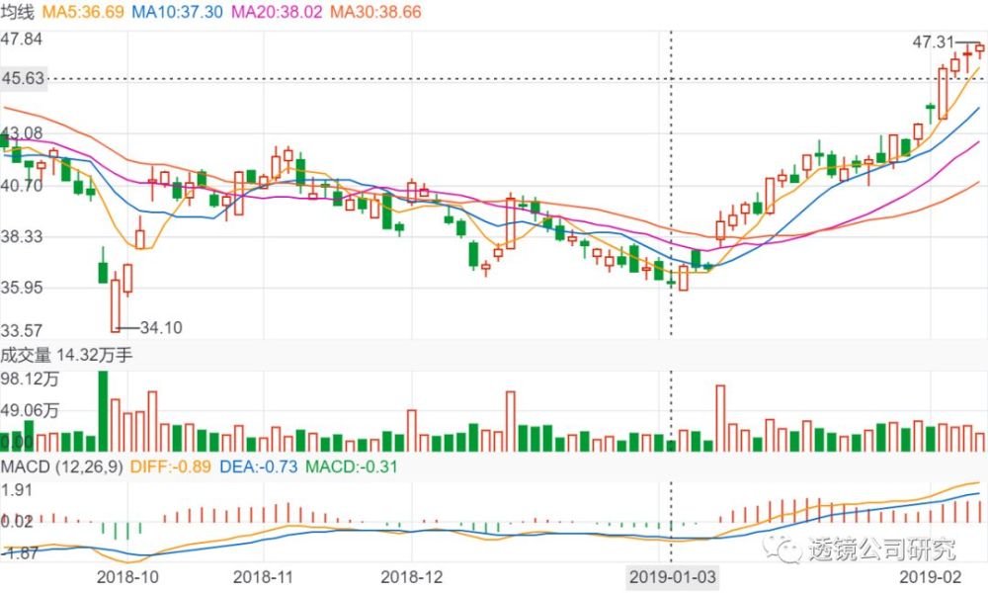
Task: Click the 38.33 price axis value
Action: pos(22,236)
